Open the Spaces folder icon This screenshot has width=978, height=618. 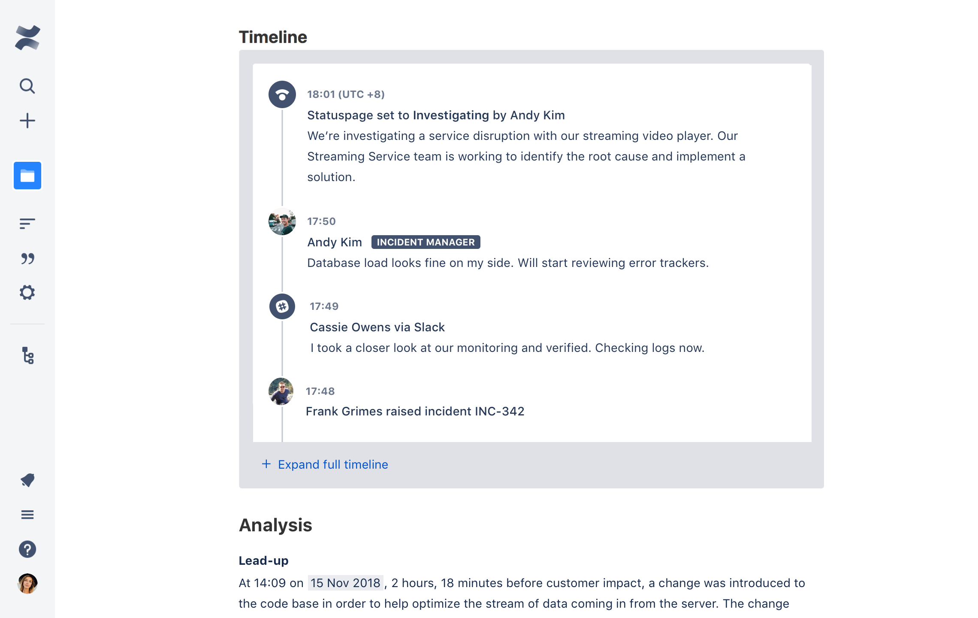(27, 176)
